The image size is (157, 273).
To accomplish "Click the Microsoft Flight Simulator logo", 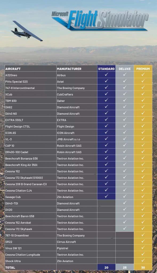I will click(100, 20).
